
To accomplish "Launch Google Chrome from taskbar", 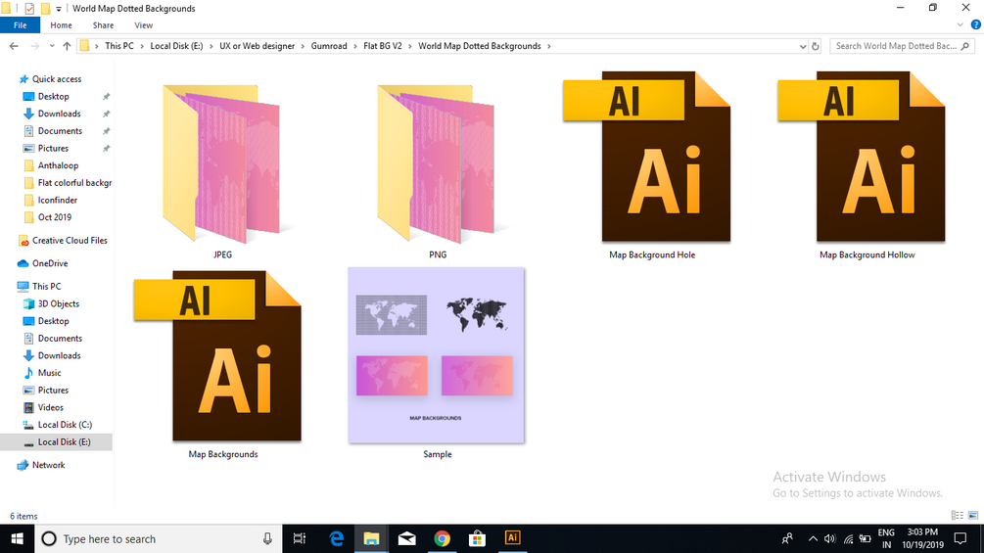I will tap(442, 538).
